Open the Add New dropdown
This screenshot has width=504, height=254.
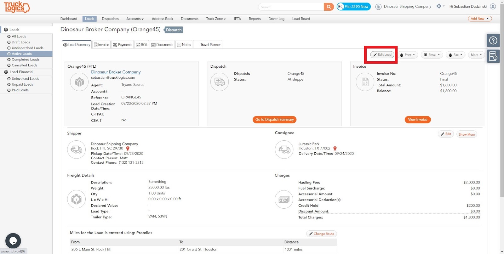point(480,19)
